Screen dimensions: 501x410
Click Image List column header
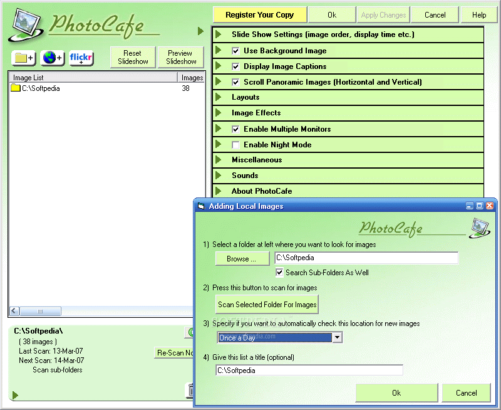(93, 78)
